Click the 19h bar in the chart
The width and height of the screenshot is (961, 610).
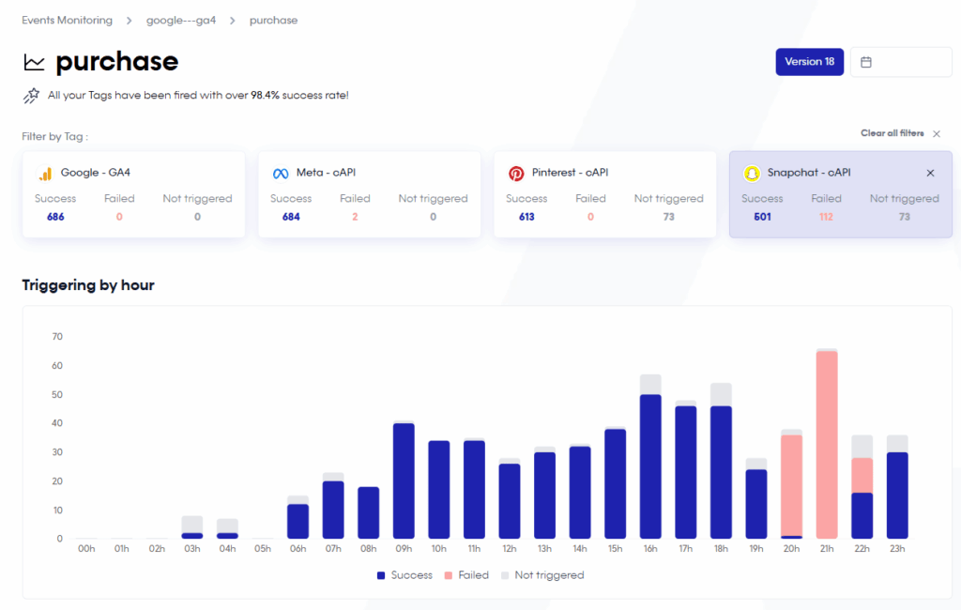click(x=756, y=498)
